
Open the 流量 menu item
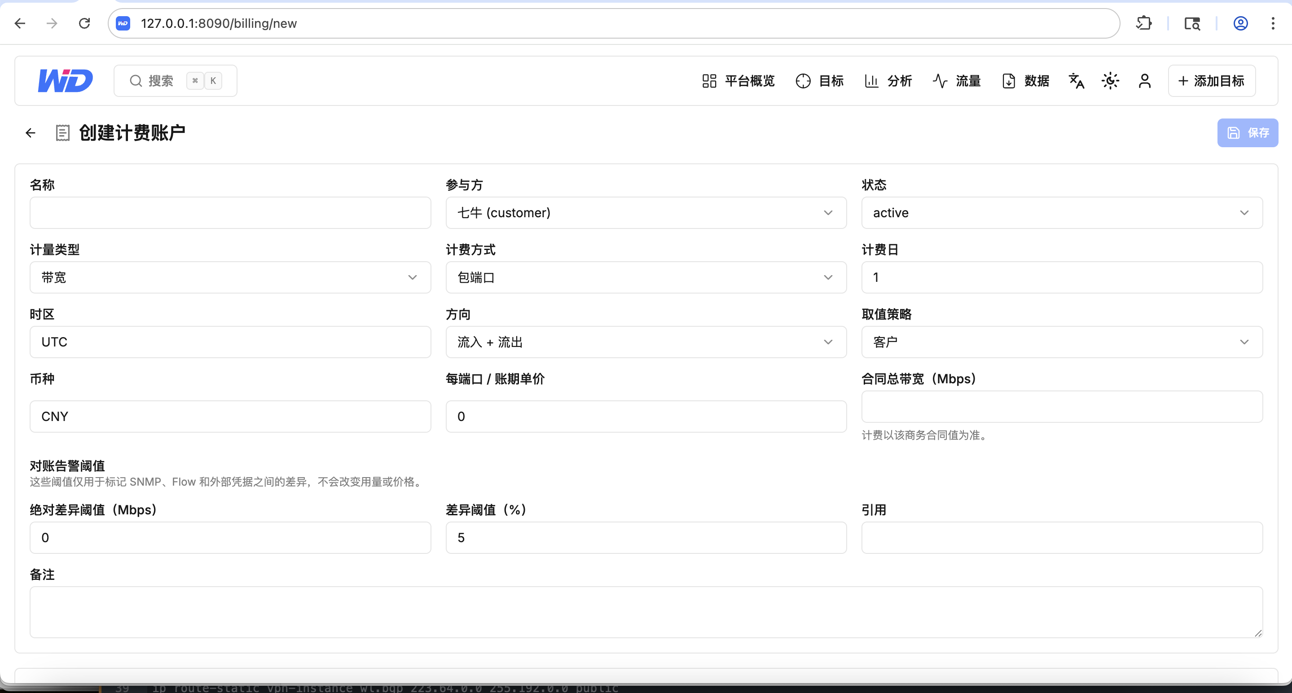pyautogui.click(x=957, y=81)
